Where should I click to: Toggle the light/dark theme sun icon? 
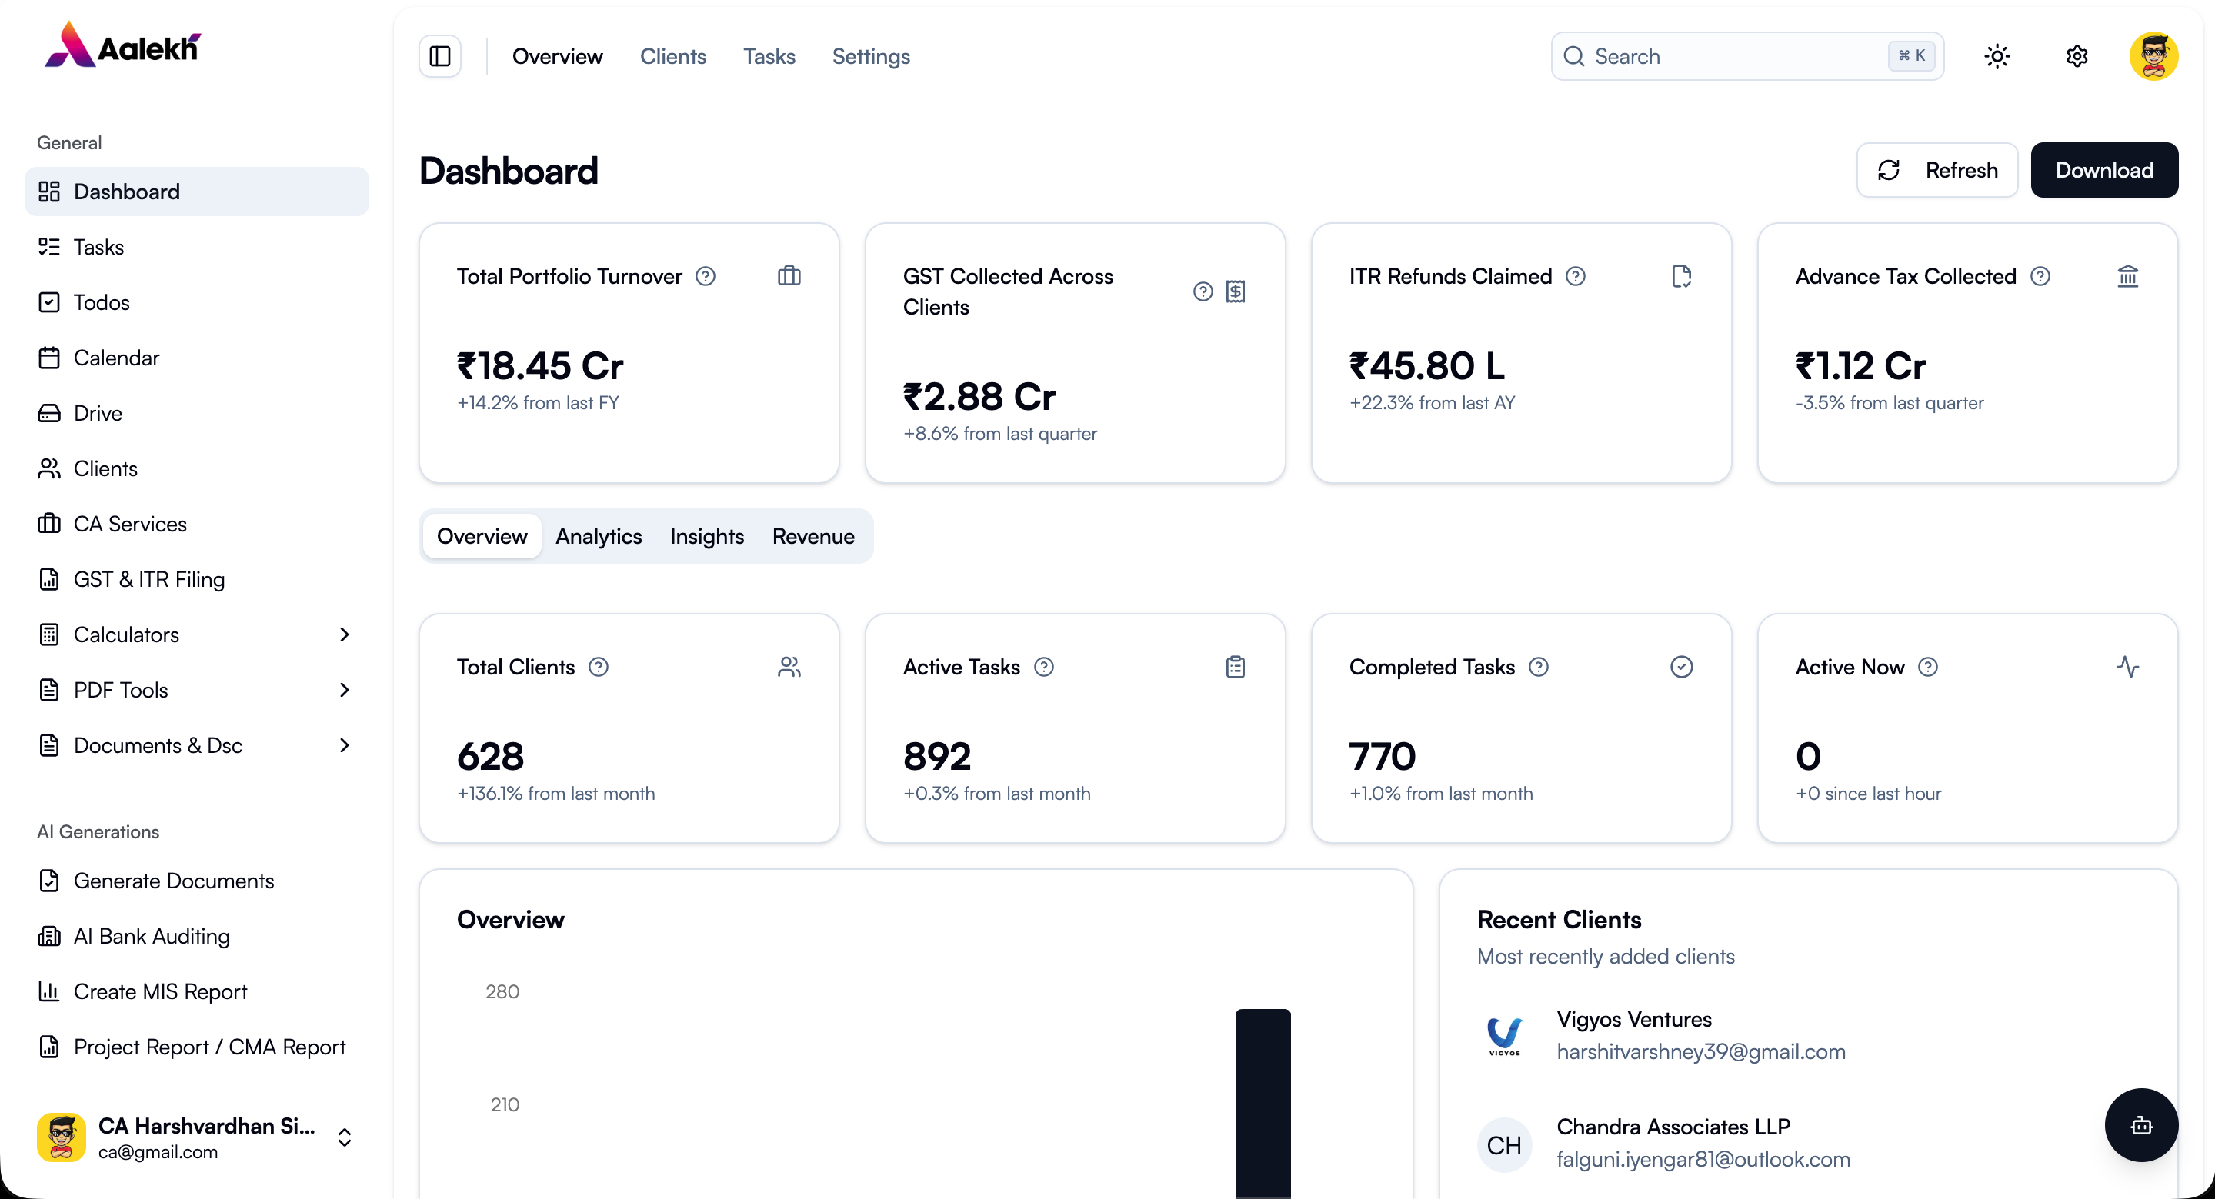pyautogui.click(x=1997, y=57)
